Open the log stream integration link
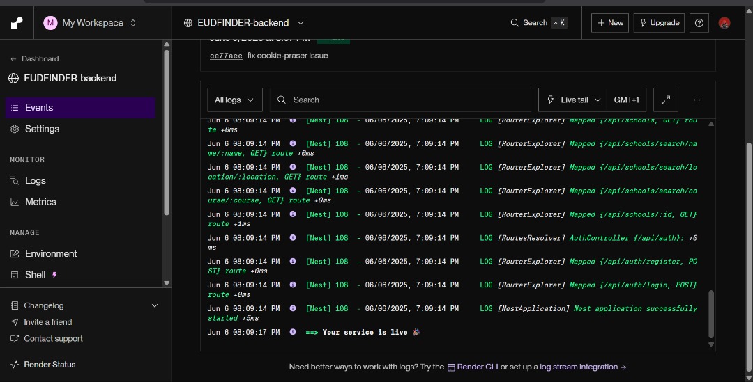The width and height of the screenshot is (753, 382). tap(579, 367)
